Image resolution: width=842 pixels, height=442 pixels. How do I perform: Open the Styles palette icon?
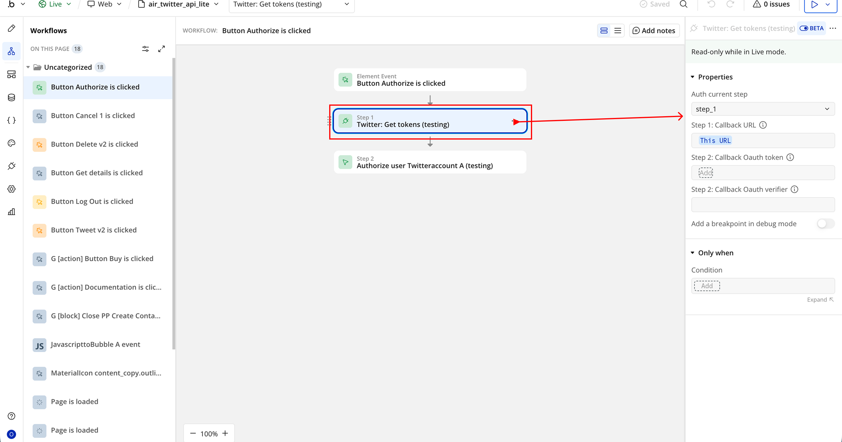[11, 143]
